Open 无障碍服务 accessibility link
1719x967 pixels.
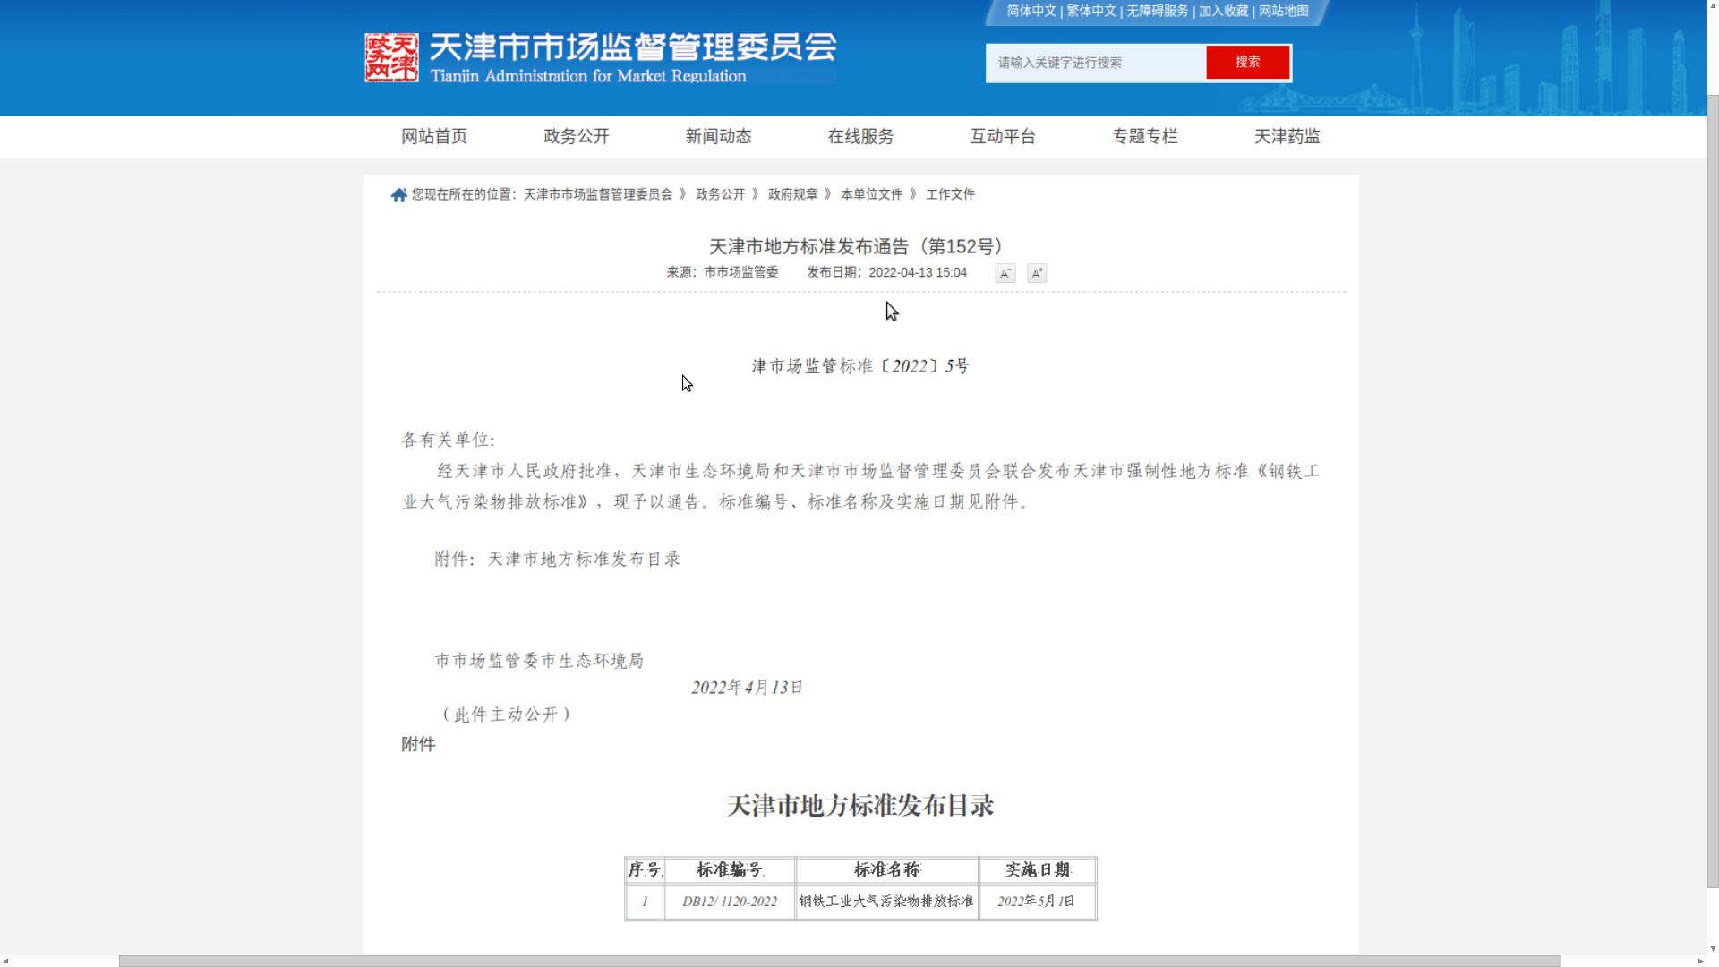tap(1157, 12)
